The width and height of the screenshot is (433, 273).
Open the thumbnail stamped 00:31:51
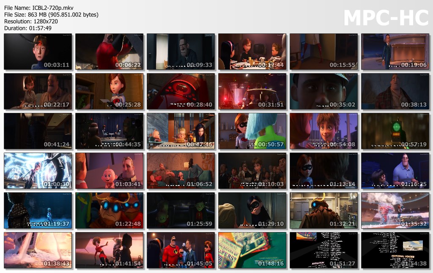(x=252, y=91)
